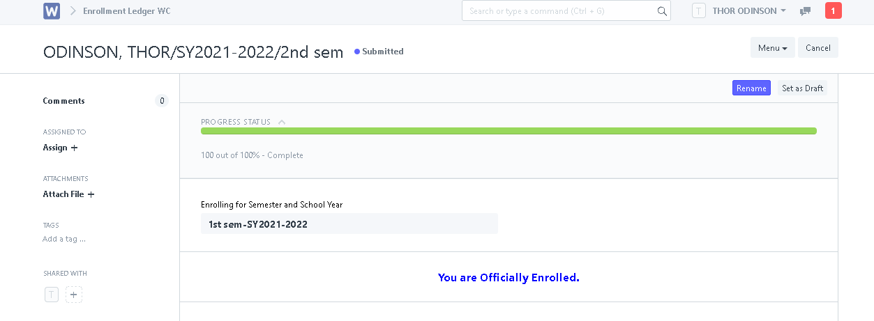Open the Menu dropdown

pos(772,48)
